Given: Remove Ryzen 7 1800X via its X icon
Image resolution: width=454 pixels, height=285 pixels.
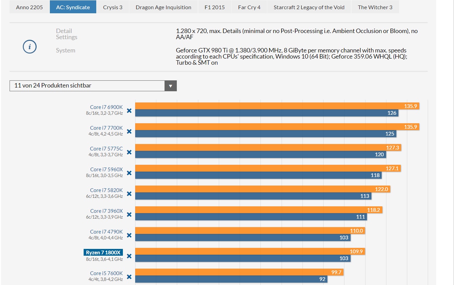Looking at the screenshot, I should (x=129, y=256).
